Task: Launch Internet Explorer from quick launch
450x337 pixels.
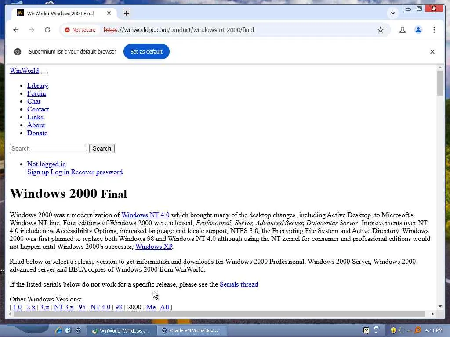Action: 58,330
